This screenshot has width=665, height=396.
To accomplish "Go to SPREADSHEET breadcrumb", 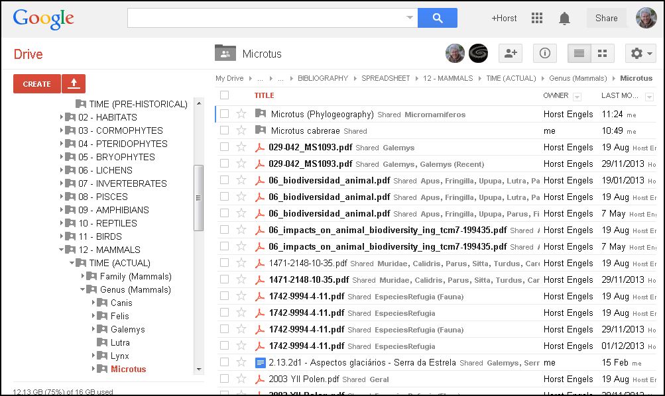I will click(385, 78).
